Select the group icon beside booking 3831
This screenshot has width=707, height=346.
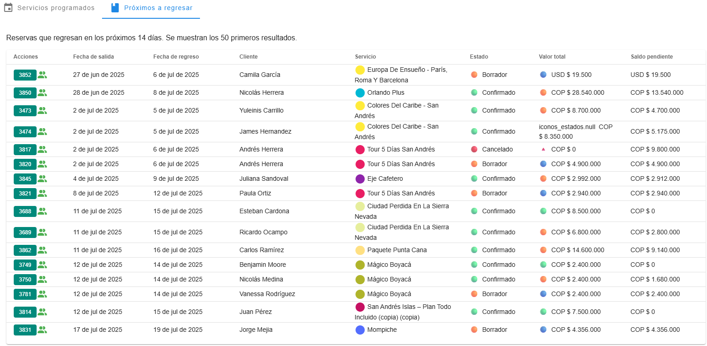[42, 330]
